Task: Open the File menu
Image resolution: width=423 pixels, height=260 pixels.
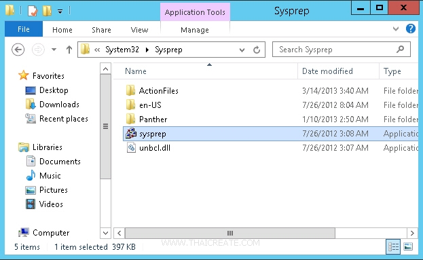Action: tap(24, 29)
